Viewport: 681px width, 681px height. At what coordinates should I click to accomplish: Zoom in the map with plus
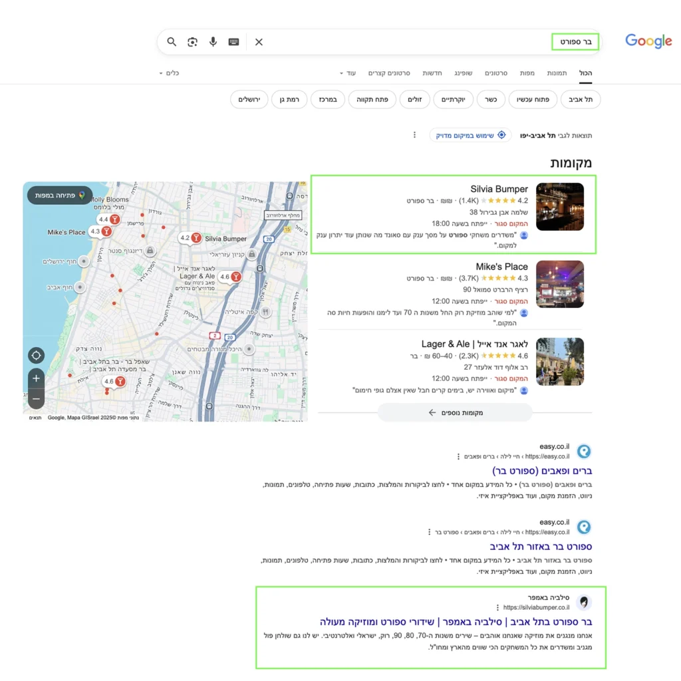point(36,378)
